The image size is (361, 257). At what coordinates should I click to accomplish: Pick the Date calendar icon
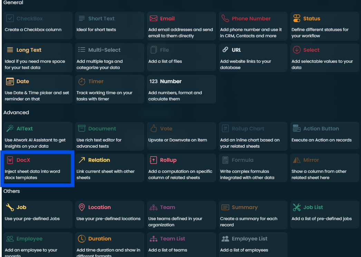pos(10,81)
